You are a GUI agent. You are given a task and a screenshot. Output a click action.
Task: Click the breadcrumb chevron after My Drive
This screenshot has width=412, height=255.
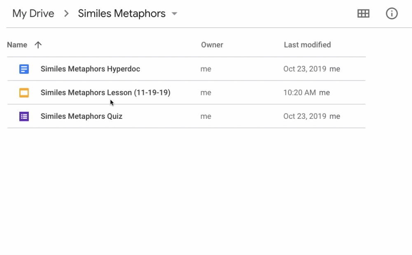point(66,14)
